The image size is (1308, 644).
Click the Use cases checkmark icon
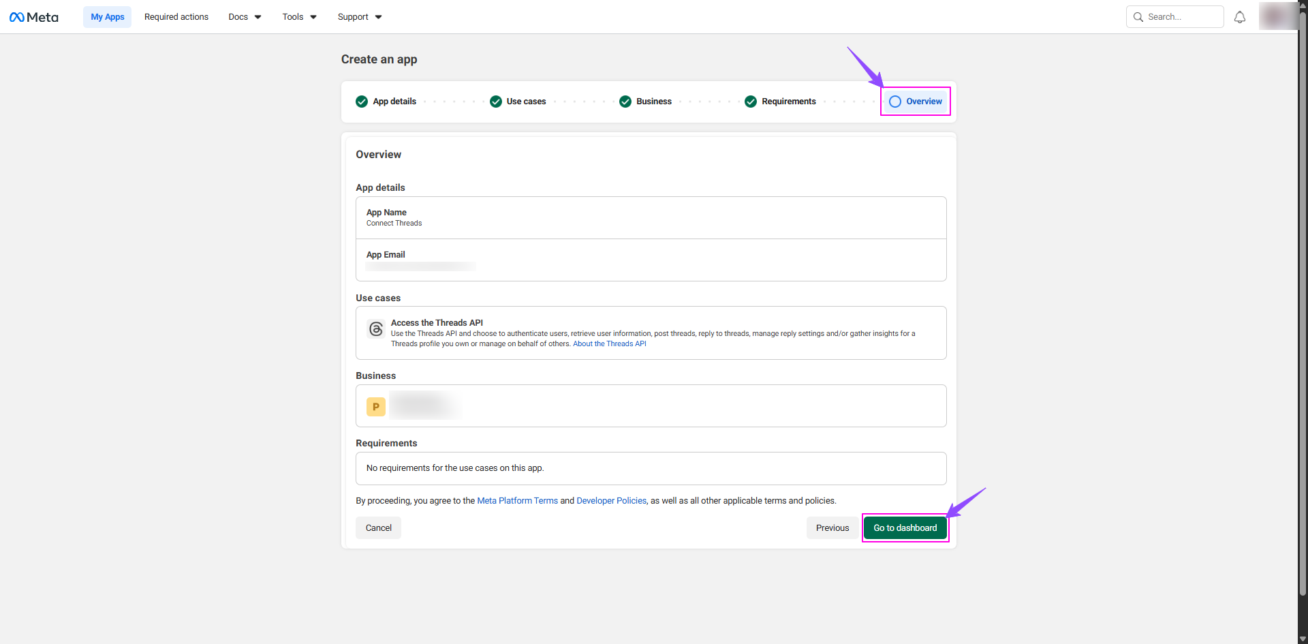coord(496,102)
